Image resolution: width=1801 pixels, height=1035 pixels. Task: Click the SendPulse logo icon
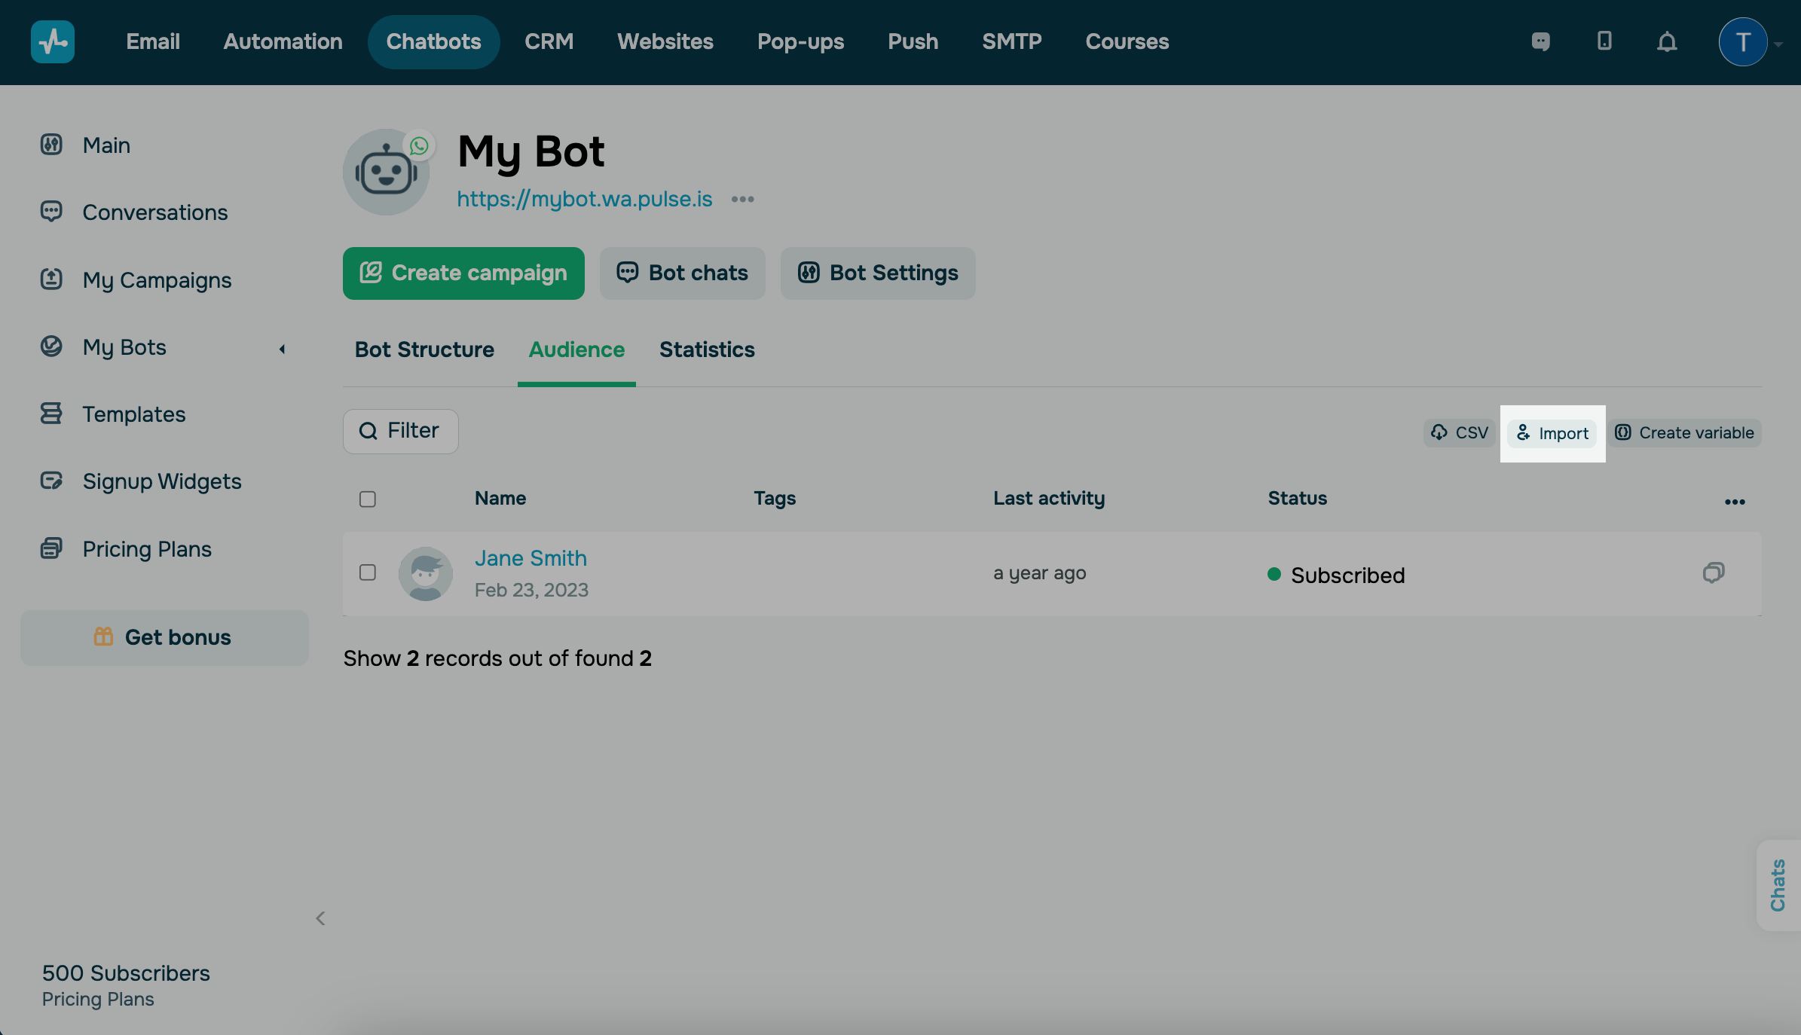pos(52,41)
